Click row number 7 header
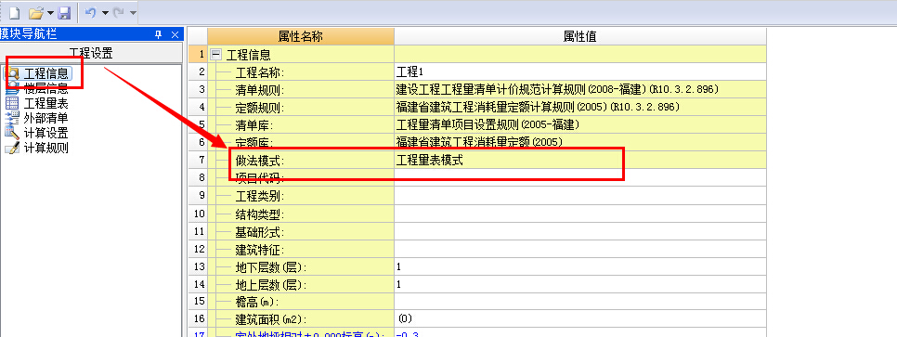 pos(198,161)
